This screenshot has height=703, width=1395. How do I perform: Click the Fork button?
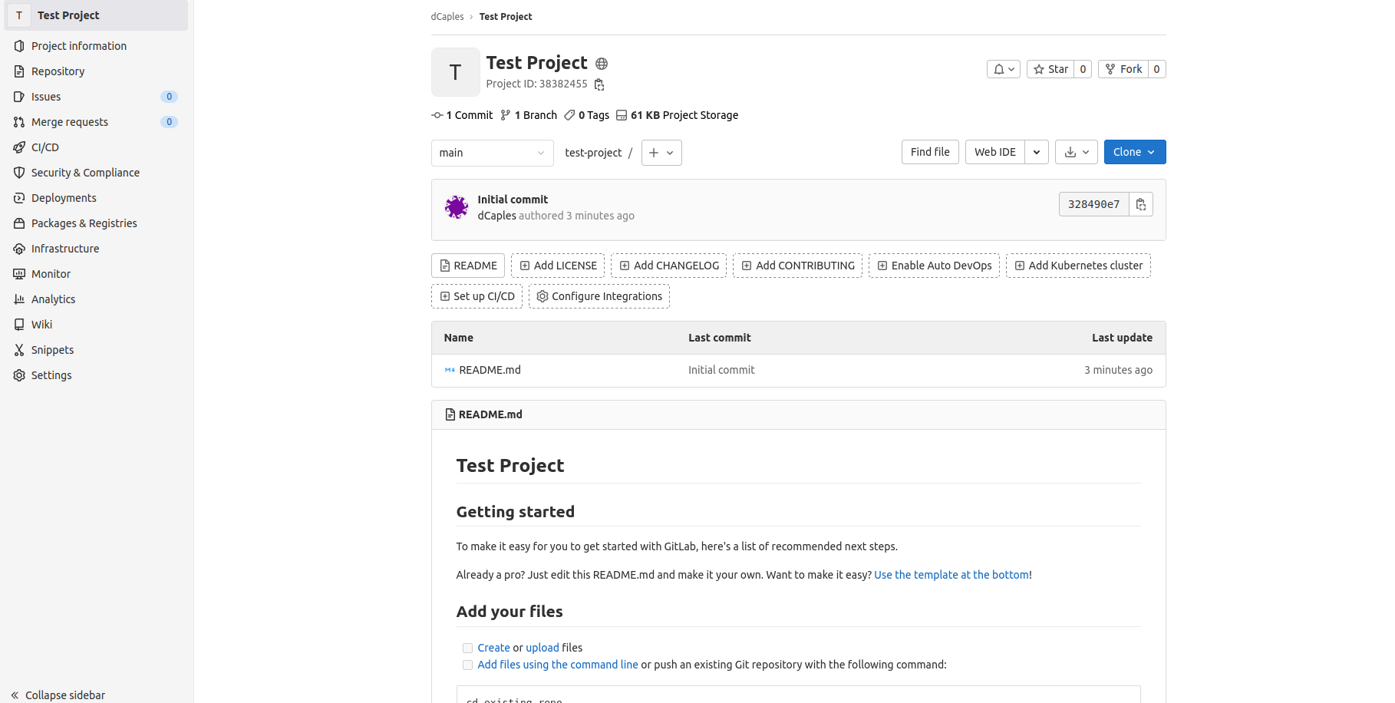[1123, 69]
